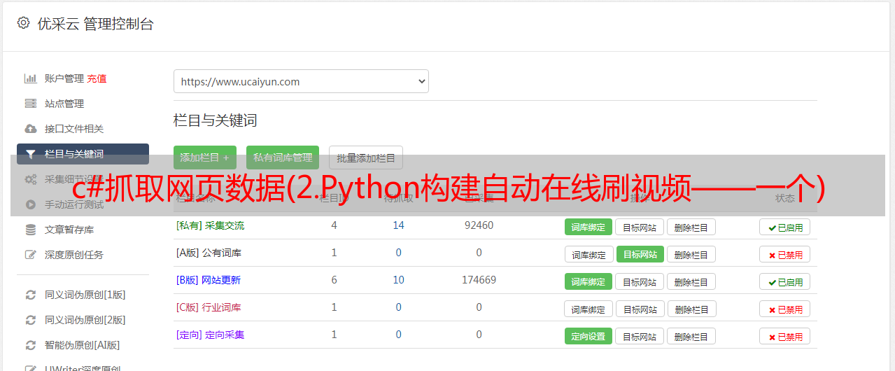Click the [C版] 行业词库 column name
The height and width of the screenshot is (371, 895).
[209, 307]
